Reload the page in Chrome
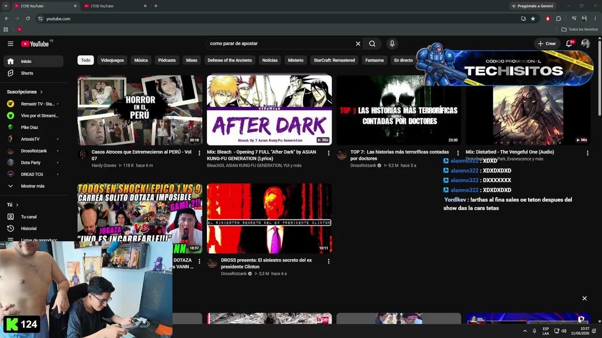602x338 pixels. coord(28,19)
